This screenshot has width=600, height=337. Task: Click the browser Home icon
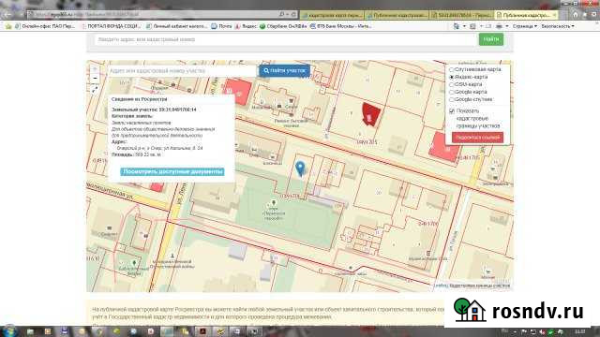click(x=575, y=15)
